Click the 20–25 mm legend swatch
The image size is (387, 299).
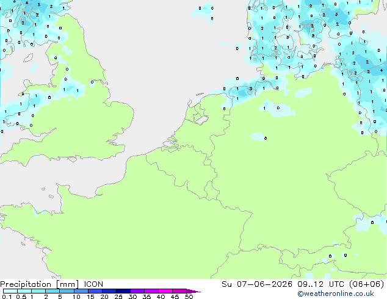[x=109, y=291]
